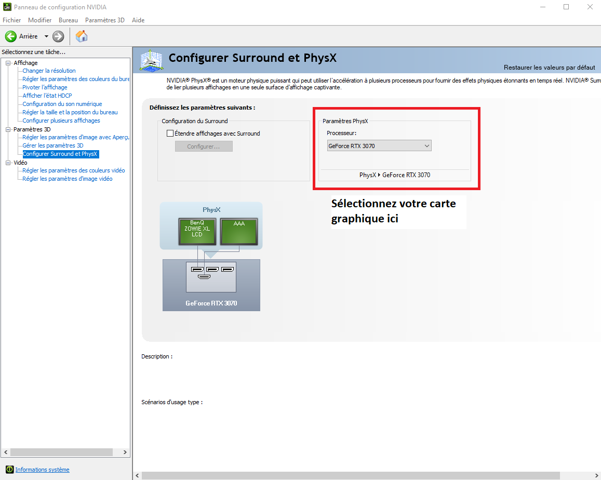The width and height of the screenshot is (601, 480).
Task: Click the NVIDIA control panel title icon
Action: 7,7
